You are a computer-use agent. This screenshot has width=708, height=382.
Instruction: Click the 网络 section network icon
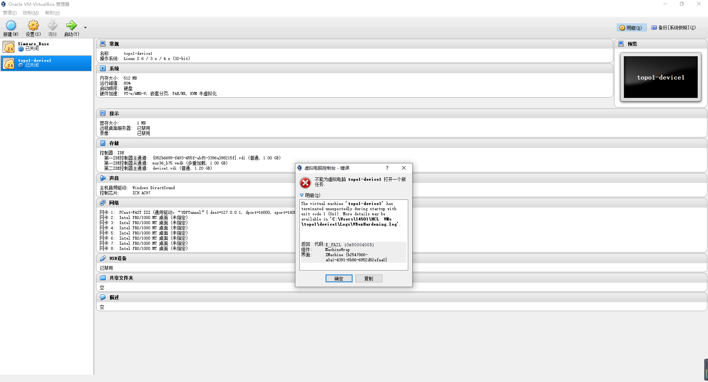103,203
